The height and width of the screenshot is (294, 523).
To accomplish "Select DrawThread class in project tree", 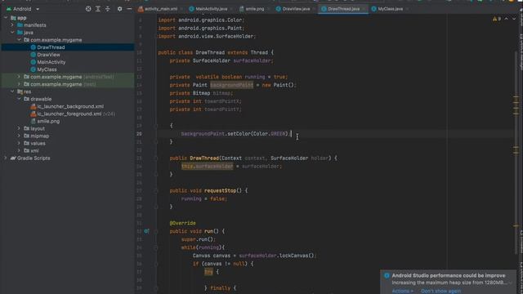I will [51, 47].
